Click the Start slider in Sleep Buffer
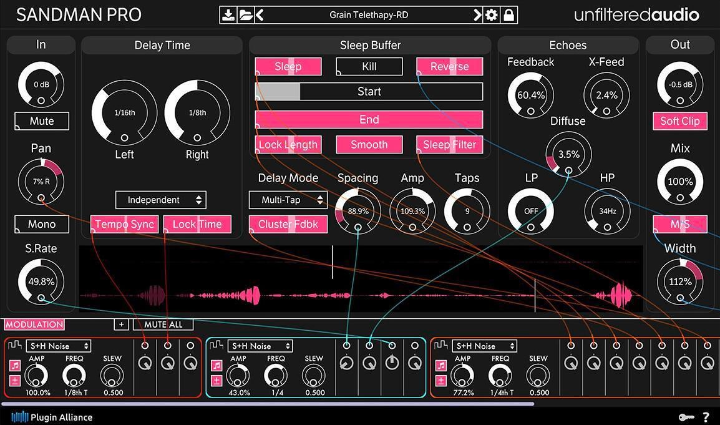This screenshot has width=720, height=425. 368,91
